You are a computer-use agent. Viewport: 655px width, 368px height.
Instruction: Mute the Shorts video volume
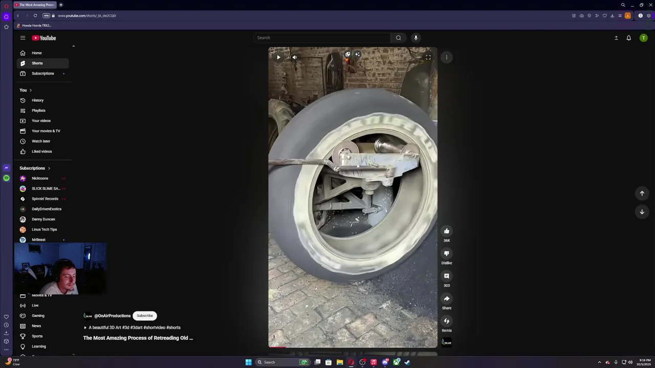pos(294,57)
